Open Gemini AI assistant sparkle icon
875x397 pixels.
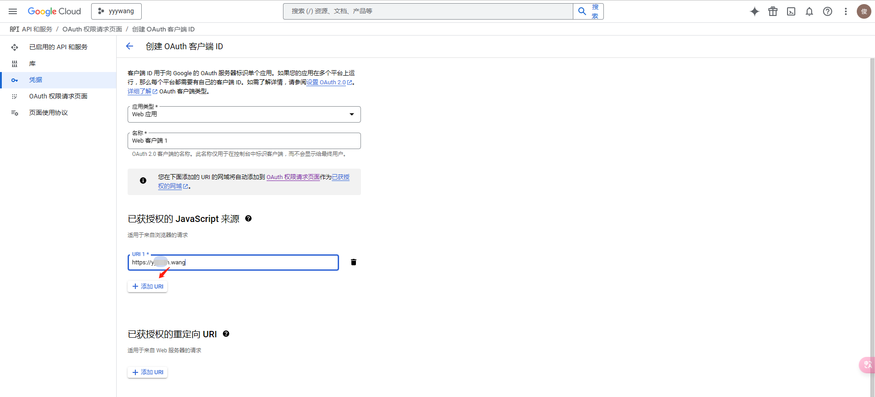tap(755, 11)
